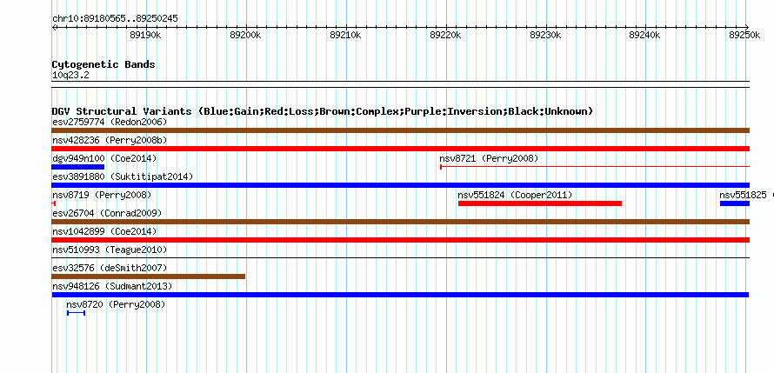774x373 pixels.
Task: Click the thin black nsv510993 unknown-type line
Action: pyautogui.click(x=400, y=257)
